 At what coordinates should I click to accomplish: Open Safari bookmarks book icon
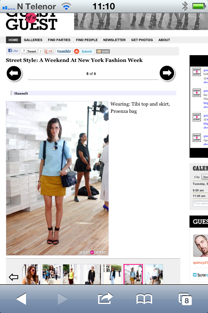144,299
